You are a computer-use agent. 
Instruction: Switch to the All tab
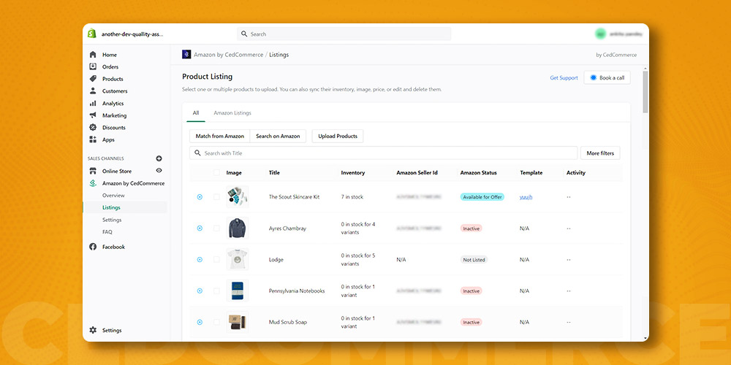(196, 112)
